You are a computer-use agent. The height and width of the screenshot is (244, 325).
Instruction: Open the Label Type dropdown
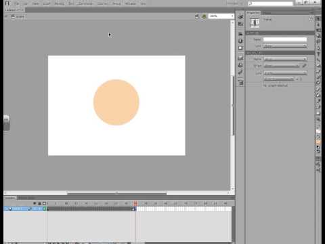click(285, 46)
